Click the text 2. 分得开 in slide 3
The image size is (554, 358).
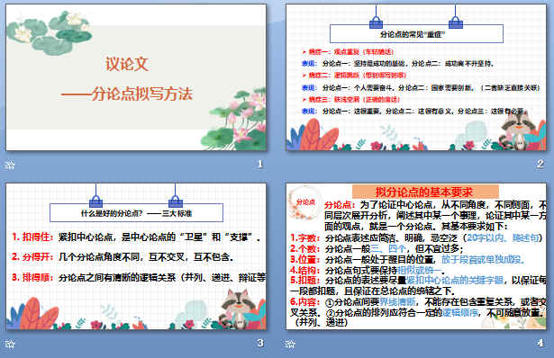click(32, 256)
